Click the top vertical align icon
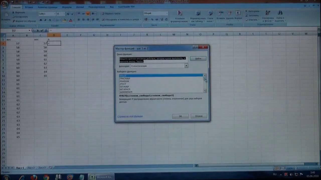This screenshot has width=321, height=180. 79,13
